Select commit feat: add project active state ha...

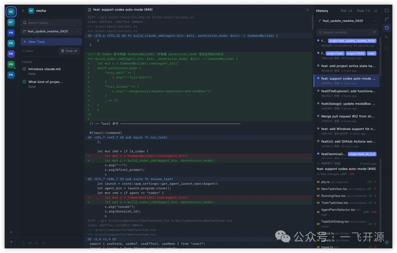[346, 68]
